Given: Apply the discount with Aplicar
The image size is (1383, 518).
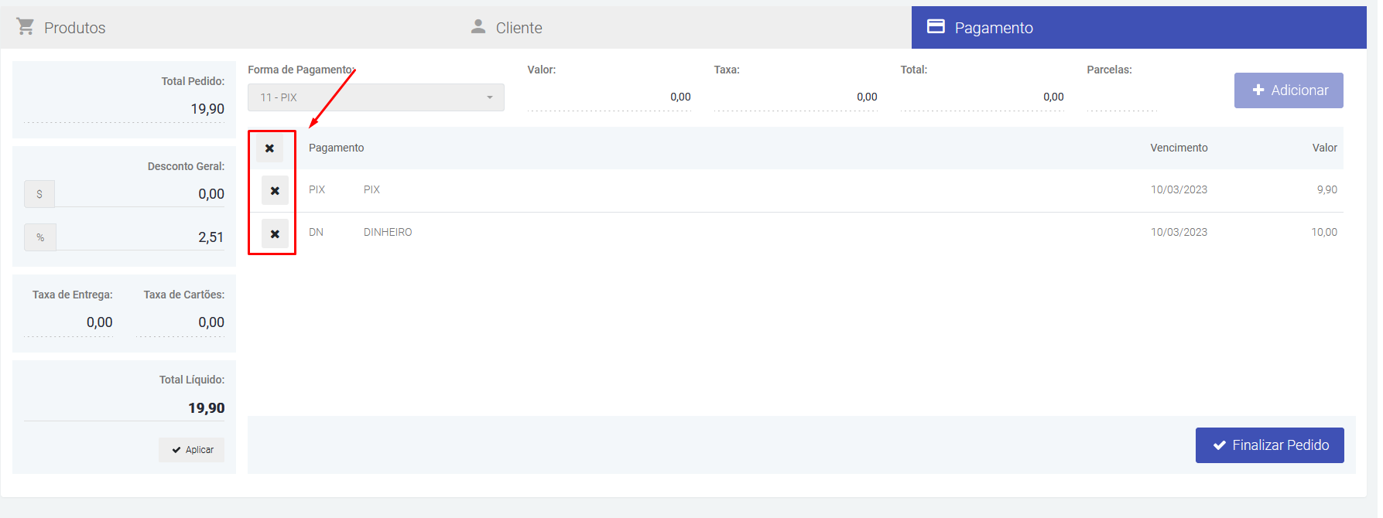Looking at the screenshot, I should click(x=192, y=450).
